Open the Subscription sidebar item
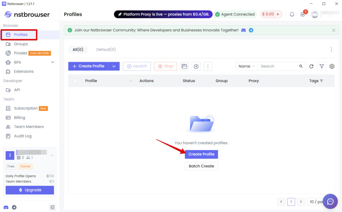The height and width of the screenshot is (212, 342). 25,109
